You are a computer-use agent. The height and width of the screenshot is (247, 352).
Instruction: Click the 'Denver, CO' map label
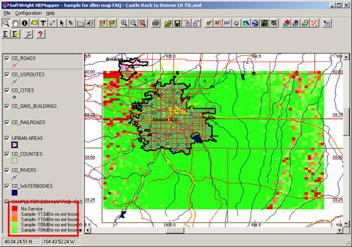pos(165,120)
